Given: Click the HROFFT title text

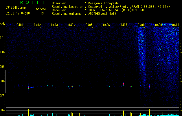Looking at the screenshot, I should (x=30, y=2).
